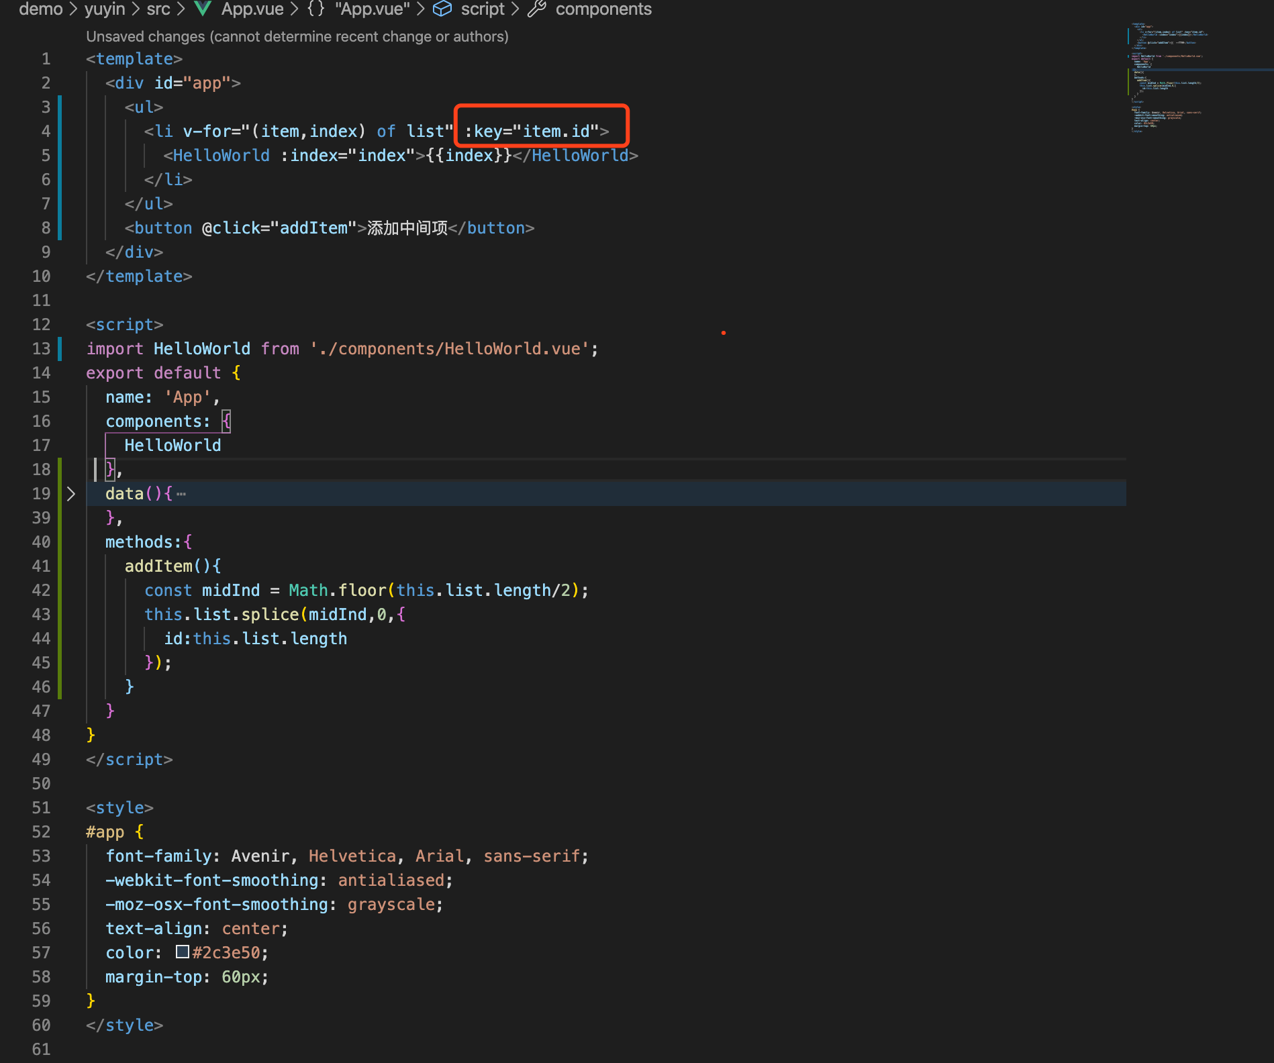
Task: Place cursor on opening <template> tag
Action: (134, 59)
